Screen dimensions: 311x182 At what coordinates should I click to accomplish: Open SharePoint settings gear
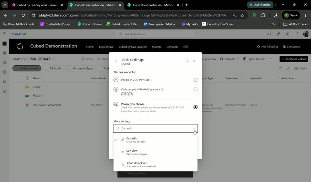tap(288, 34)
